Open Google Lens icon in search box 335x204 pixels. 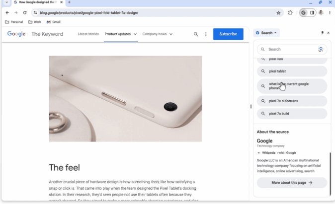pyautogui.click(x=321, y=49)
